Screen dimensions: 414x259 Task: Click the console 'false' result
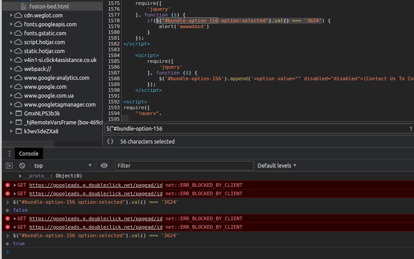pos(20,210)
